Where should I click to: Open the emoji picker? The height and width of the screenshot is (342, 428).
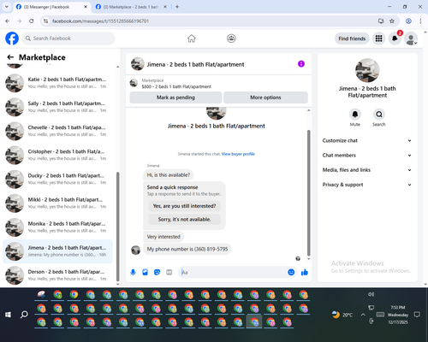point(291,272)
